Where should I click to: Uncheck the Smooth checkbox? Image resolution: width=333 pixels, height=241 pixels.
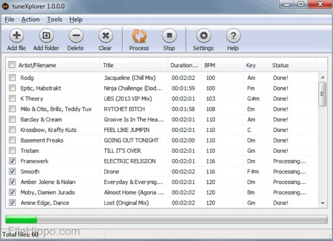click(x=12, y=171)
